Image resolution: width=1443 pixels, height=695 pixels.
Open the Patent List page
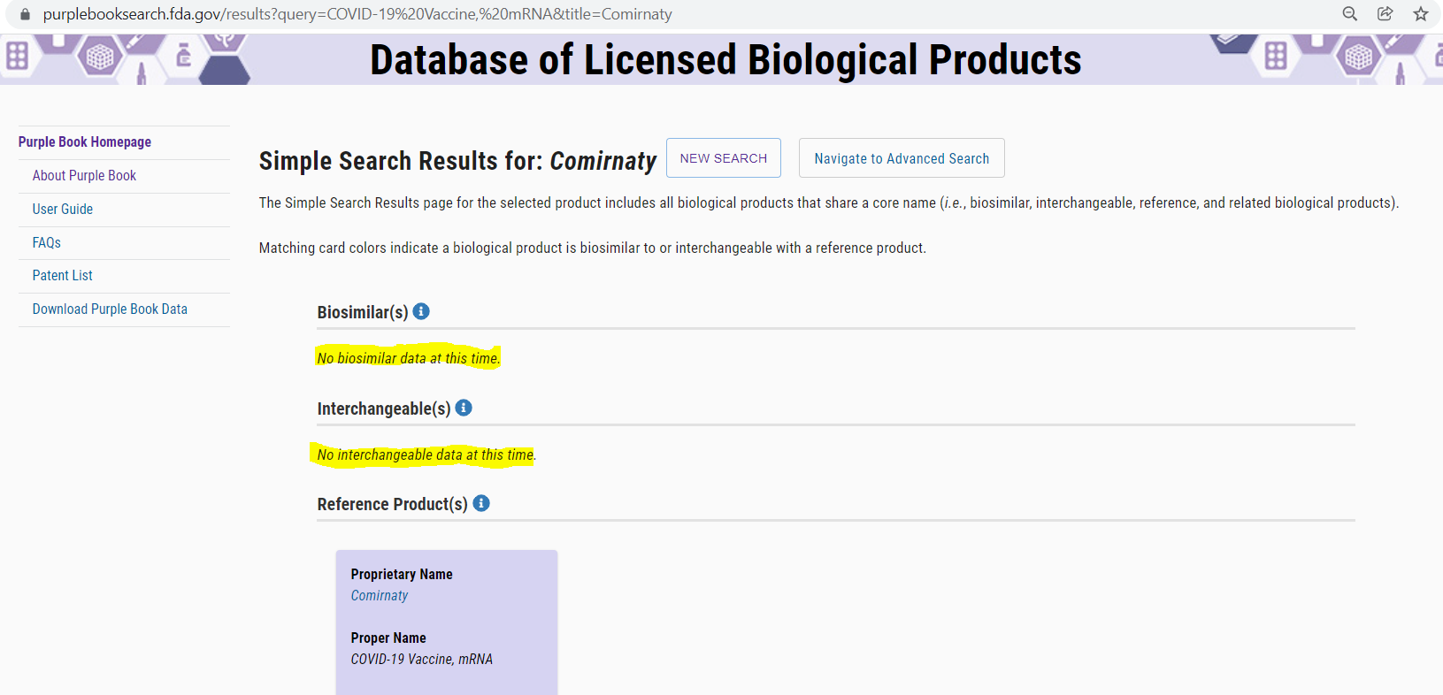[x=63, y=276]
